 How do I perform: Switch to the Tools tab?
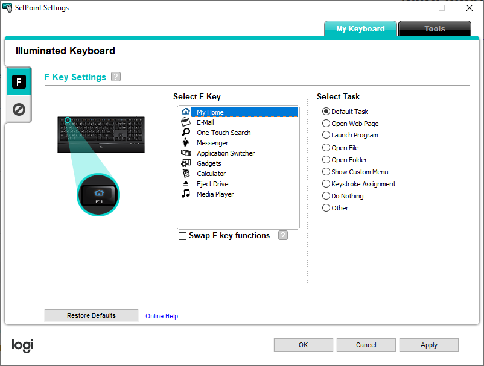click(x=435, y=28)
